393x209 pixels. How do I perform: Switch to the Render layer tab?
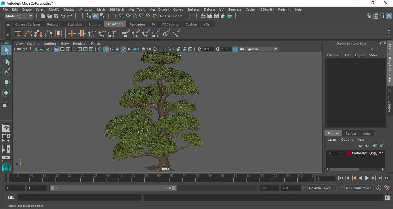tap(351, 133)
